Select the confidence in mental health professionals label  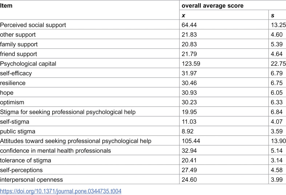tap(56, 151)
